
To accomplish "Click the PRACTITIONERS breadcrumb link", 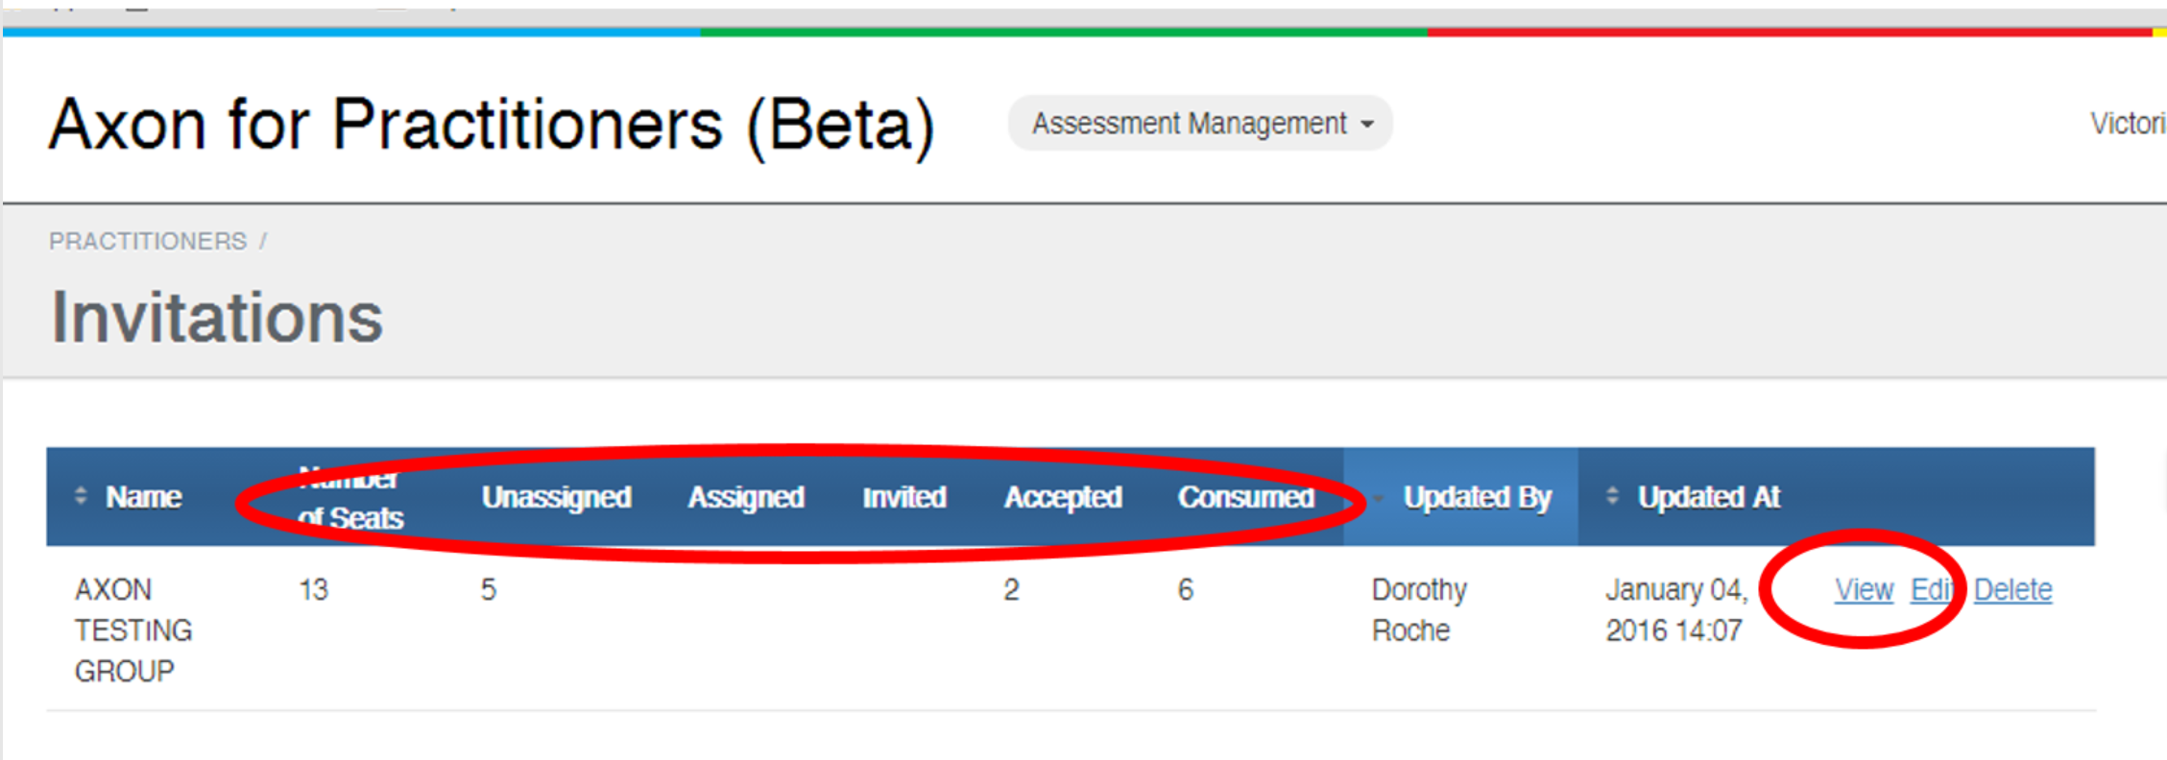I will click(148, 241).
